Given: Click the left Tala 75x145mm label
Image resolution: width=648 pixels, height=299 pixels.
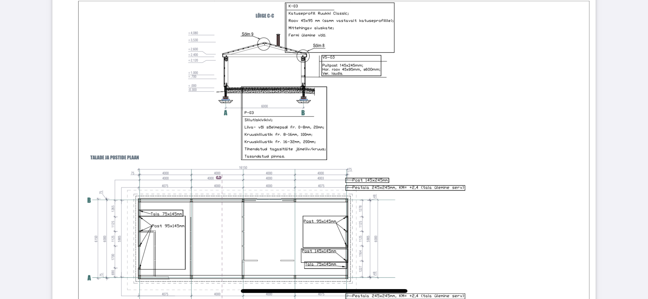Looking at the screenshot, I should point(166,214).
